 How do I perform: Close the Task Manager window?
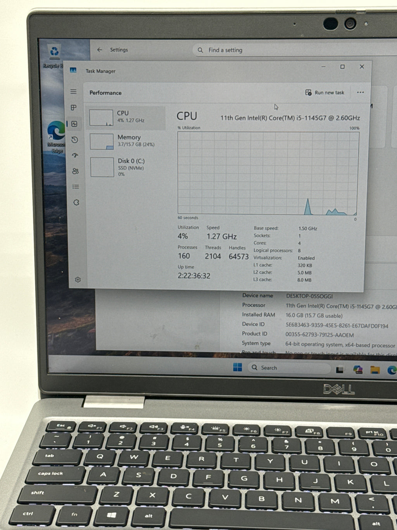pyautogui.click(x=362, y=67)
